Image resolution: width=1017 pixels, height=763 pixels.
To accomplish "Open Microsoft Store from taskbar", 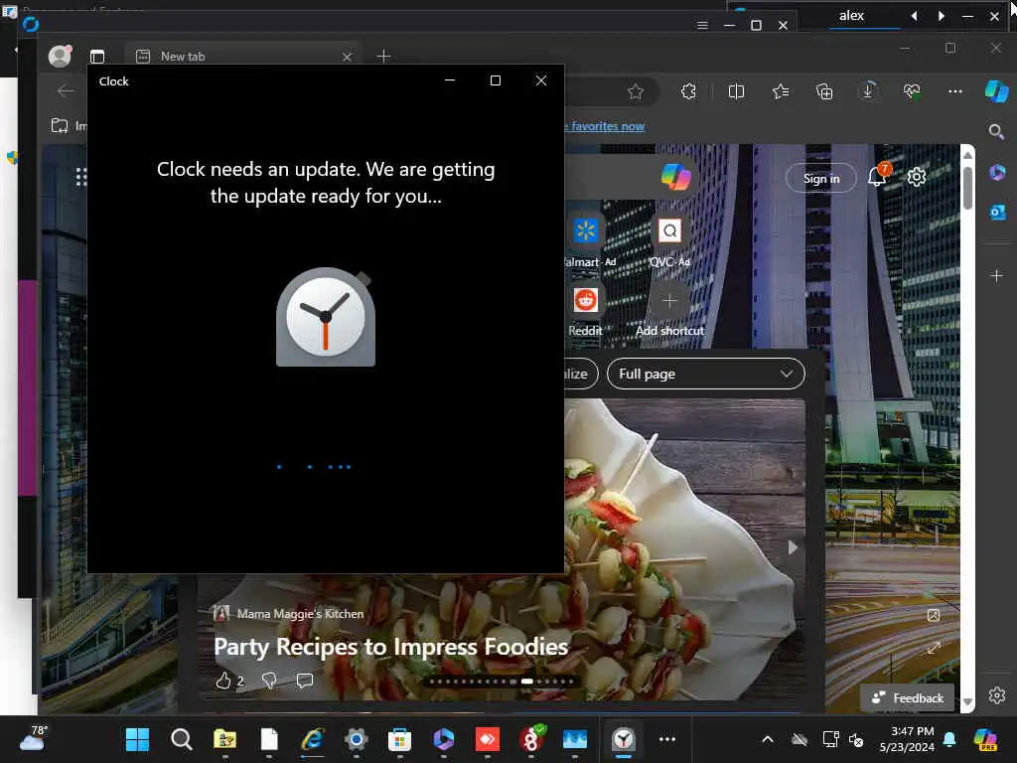I will pyautogui.click(x=399, y=739).
